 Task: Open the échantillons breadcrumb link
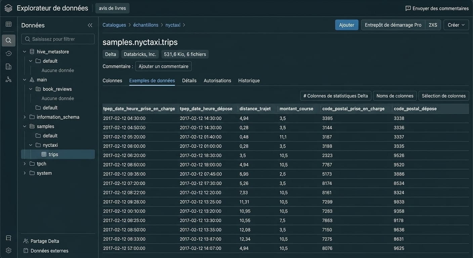pos(146,25)
